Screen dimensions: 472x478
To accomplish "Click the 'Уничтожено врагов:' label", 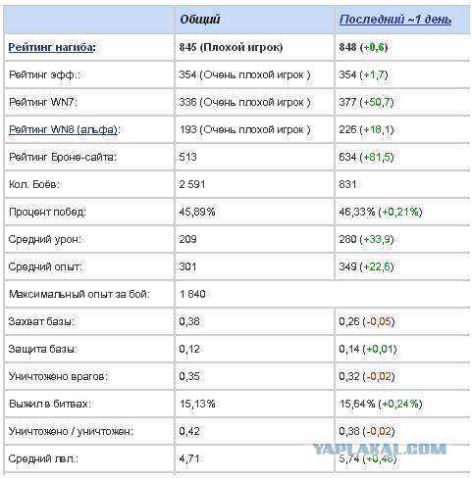I will (x=58, y=376).
